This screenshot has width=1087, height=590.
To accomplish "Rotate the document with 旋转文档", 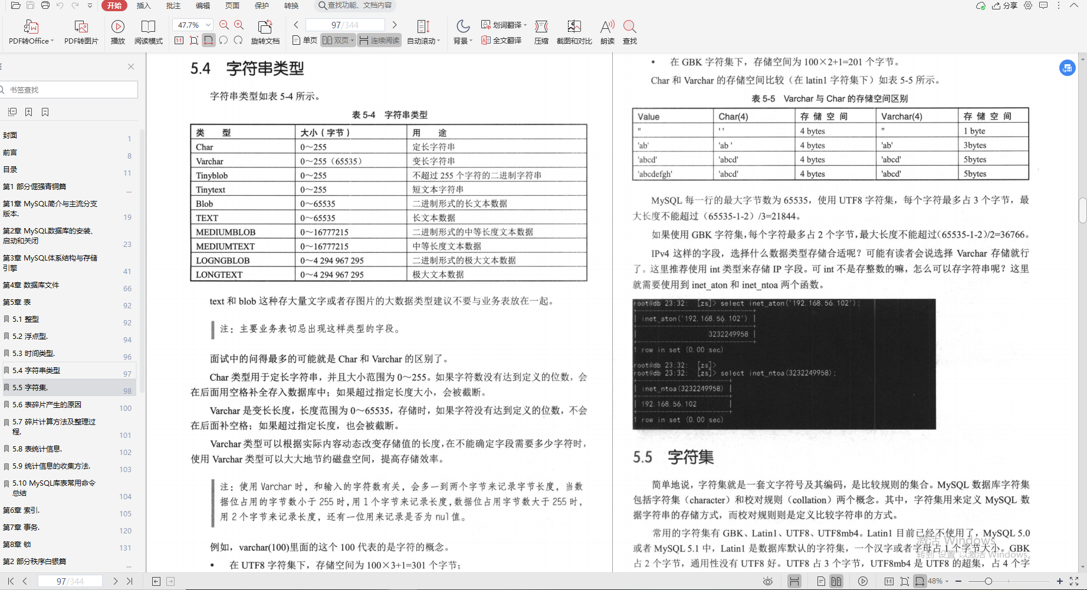I will pos(266,32).
